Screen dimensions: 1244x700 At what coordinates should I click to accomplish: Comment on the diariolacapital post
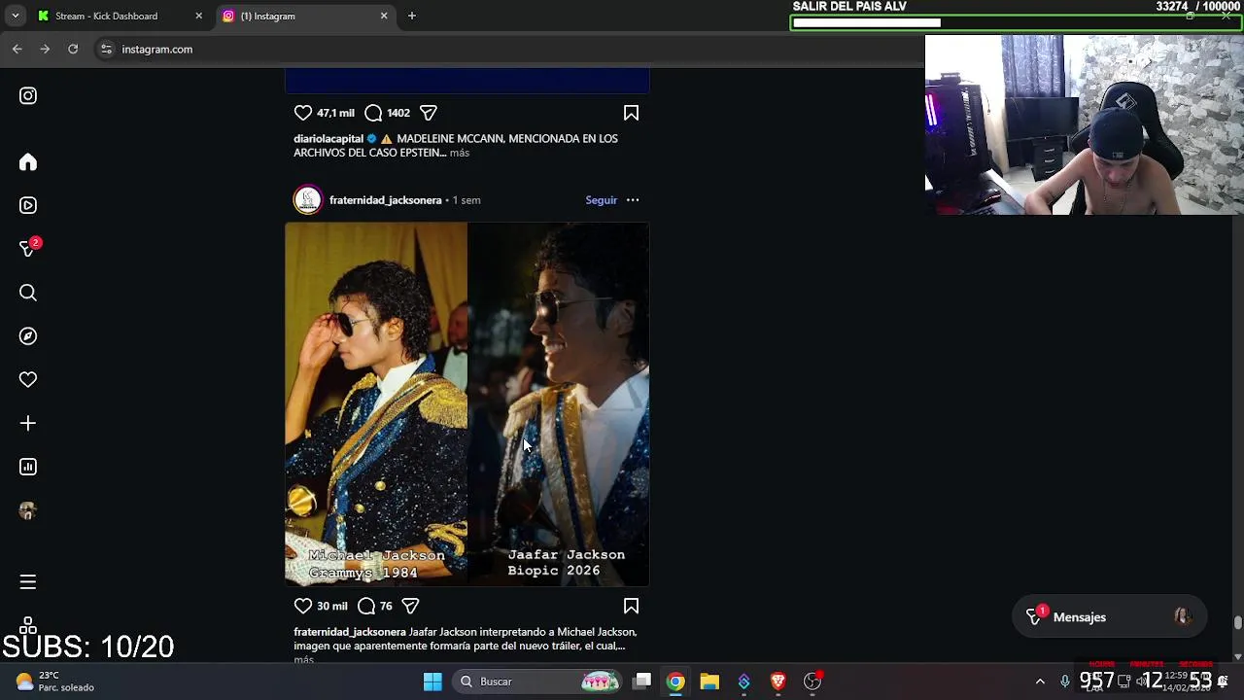(x=373, y=113)
